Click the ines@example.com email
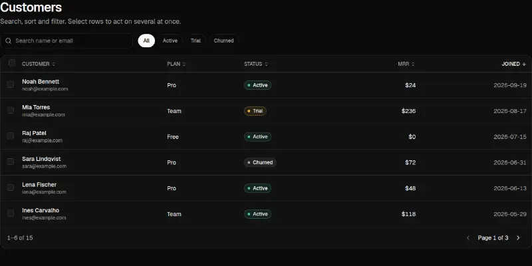The image size is (532, 266). coord(44,218)
